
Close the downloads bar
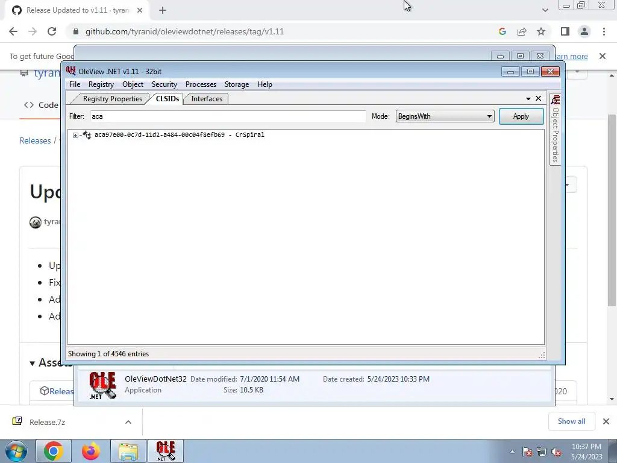(606, 421)
